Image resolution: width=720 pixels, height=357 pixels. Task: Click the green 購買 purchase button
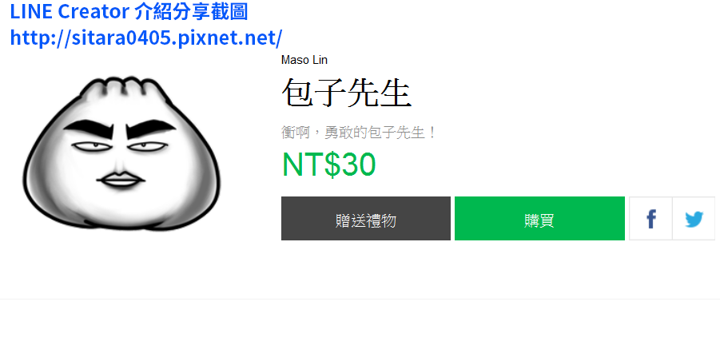(539, 218)
